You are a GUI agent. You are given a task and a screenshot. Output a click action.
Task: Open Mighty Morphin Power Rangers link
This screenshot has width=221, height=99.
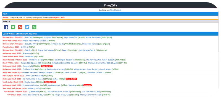tap(93, 69)
